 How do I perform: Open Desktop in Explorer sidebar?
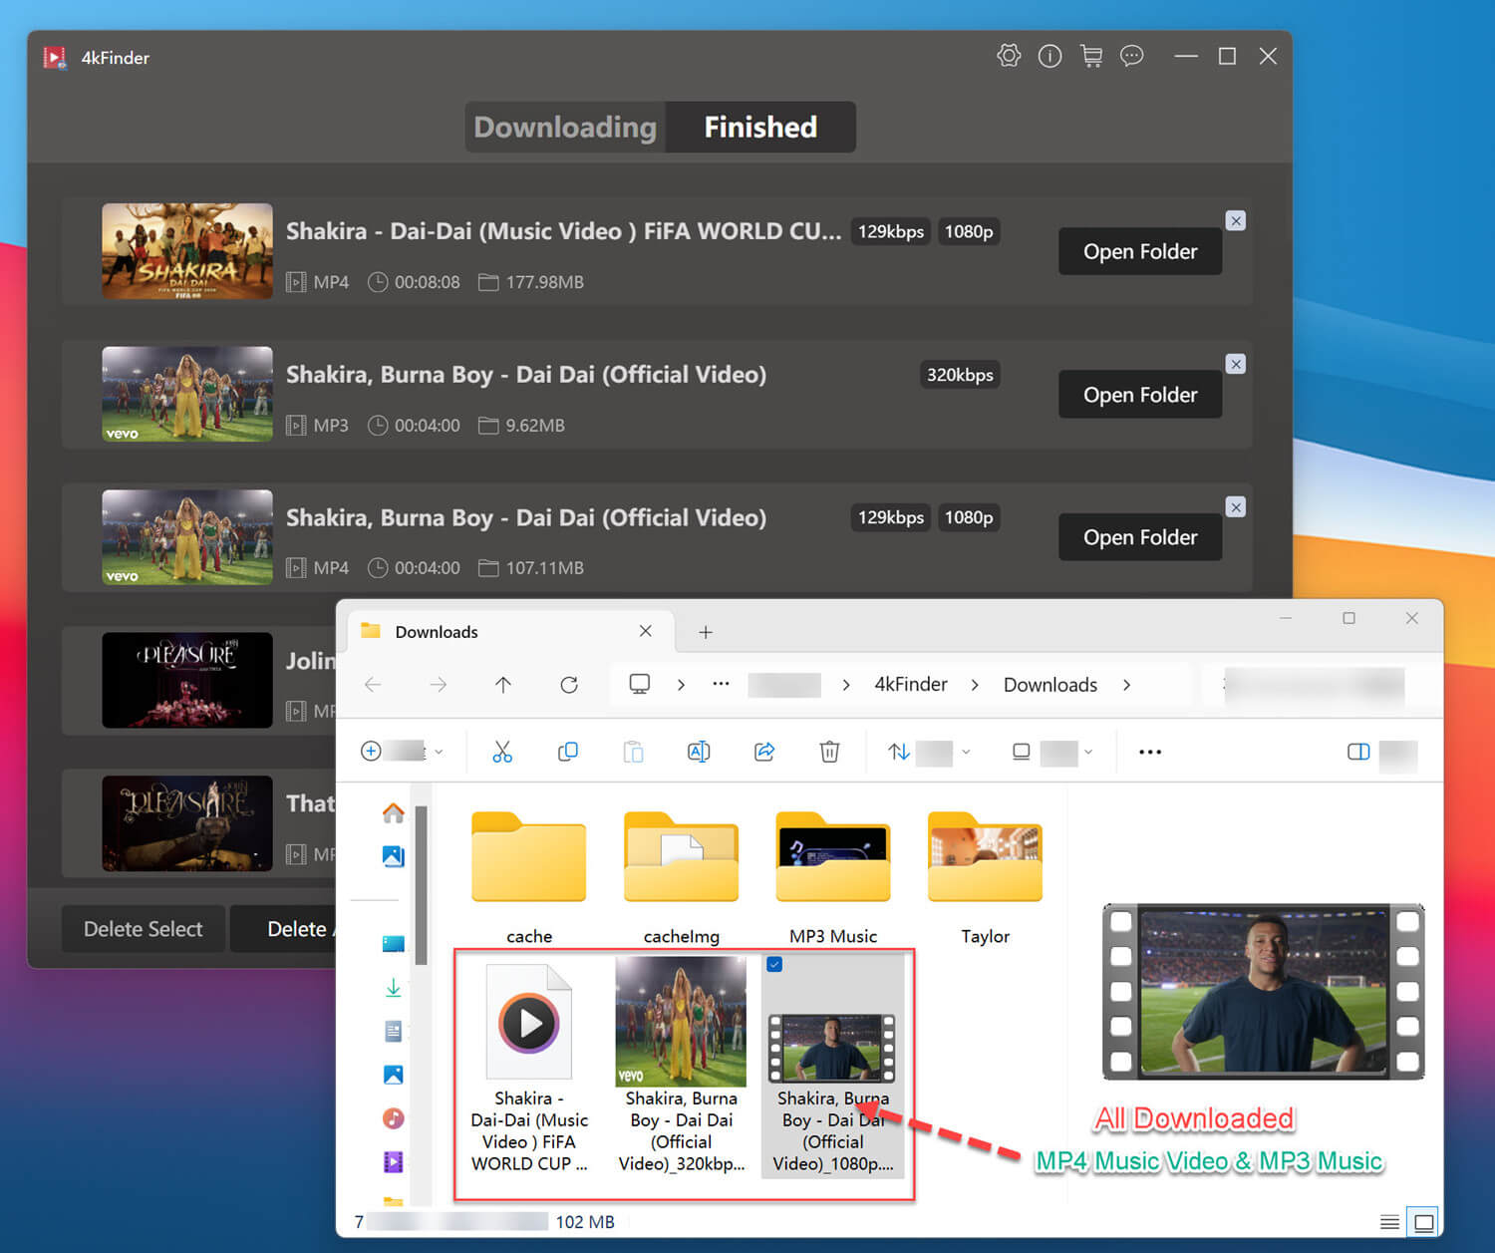coord(394,944)
